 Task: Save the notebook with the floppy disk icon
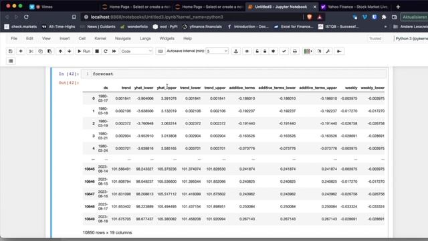point(11,51)
